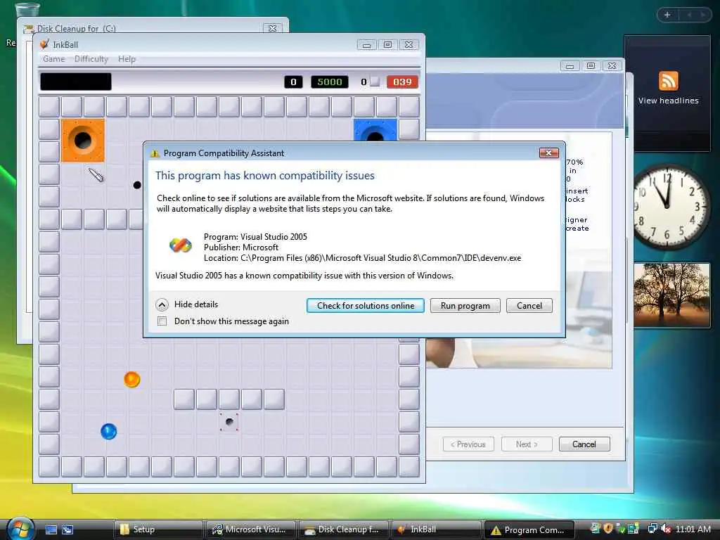Click the black panel left of InkBall scores
This screenshot has width=720, height=540.
point(76,82)
